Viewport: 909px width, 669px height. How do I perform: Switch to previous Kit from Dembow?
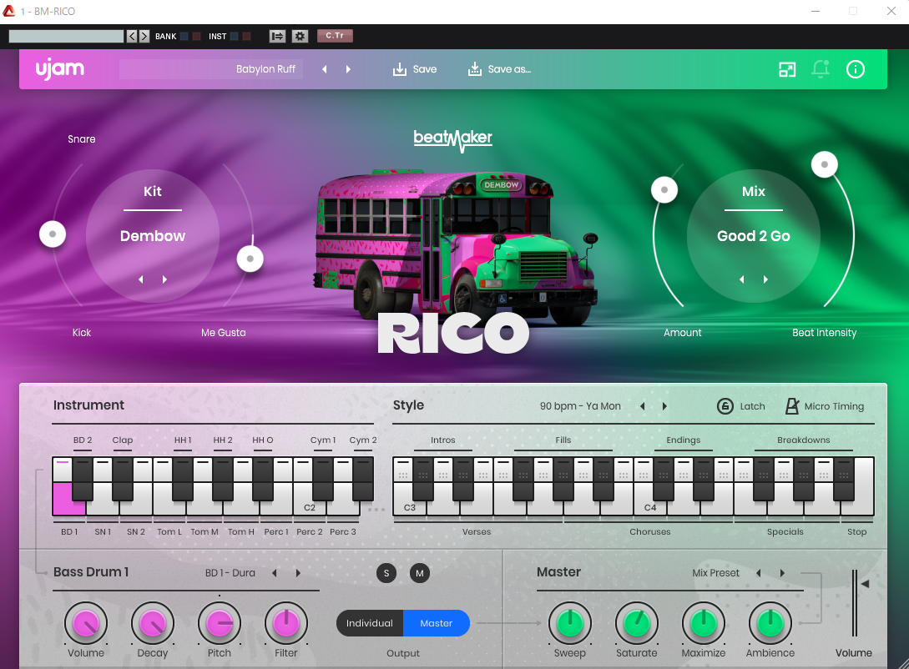coord(141,279)
